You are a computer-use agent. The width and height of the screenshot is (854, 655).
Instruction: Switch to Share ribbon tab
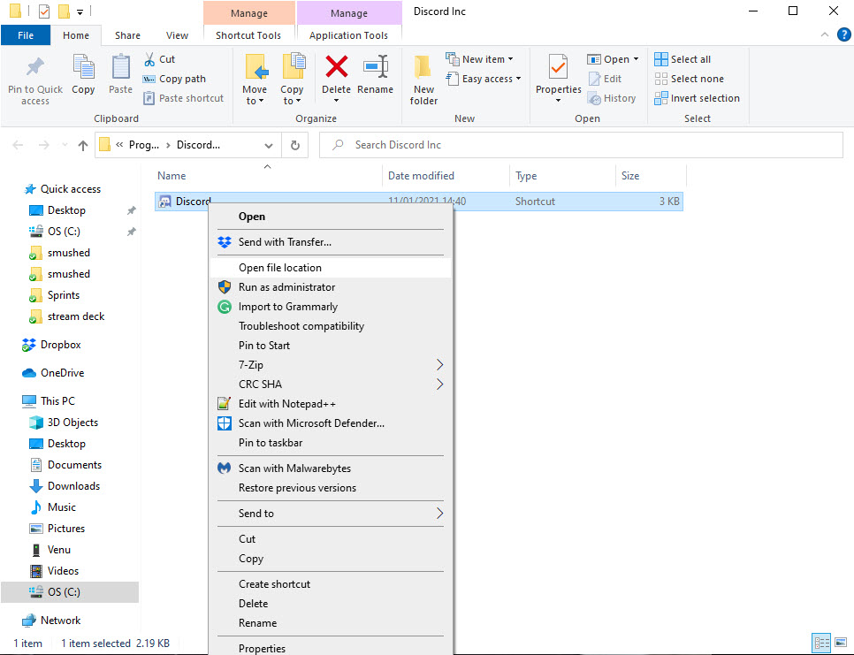(x=127, y=35)
